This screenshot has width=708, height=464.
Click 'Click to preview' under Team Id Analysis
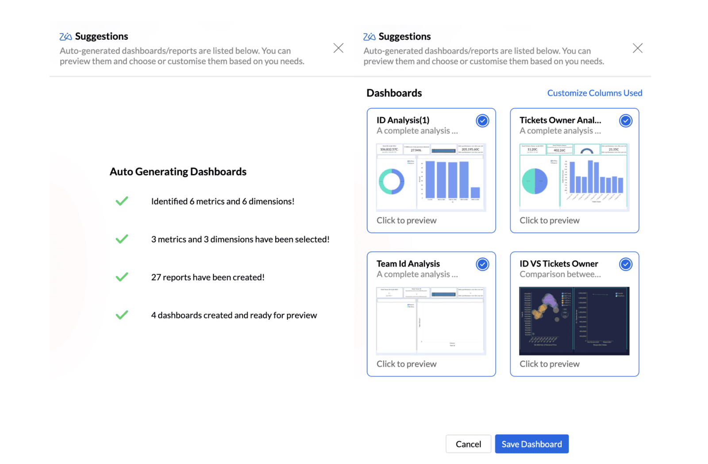click(x=407, y=364)
